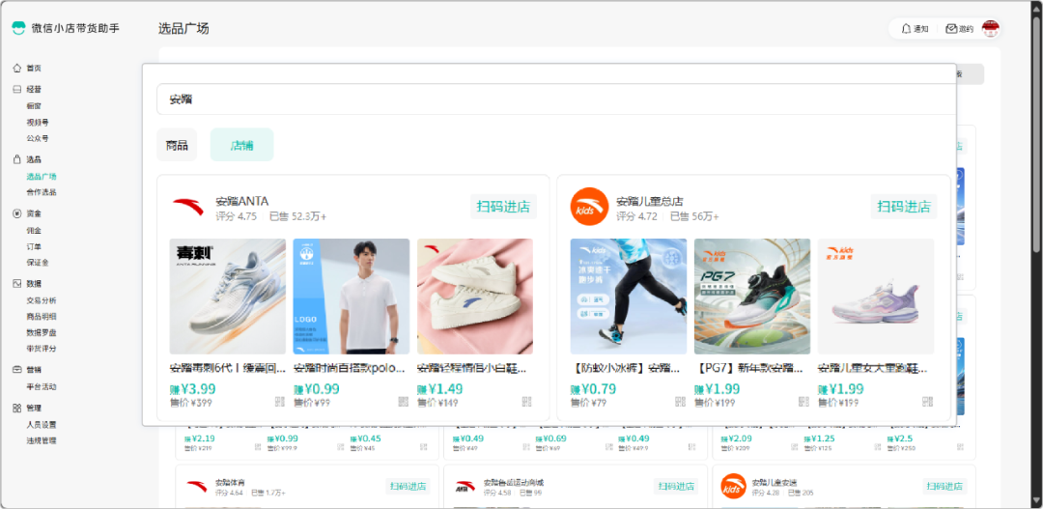This screenshot has width=1043, height=509.
Task: Click the 赚¥3.99 commission text
Action: point(192,389)
